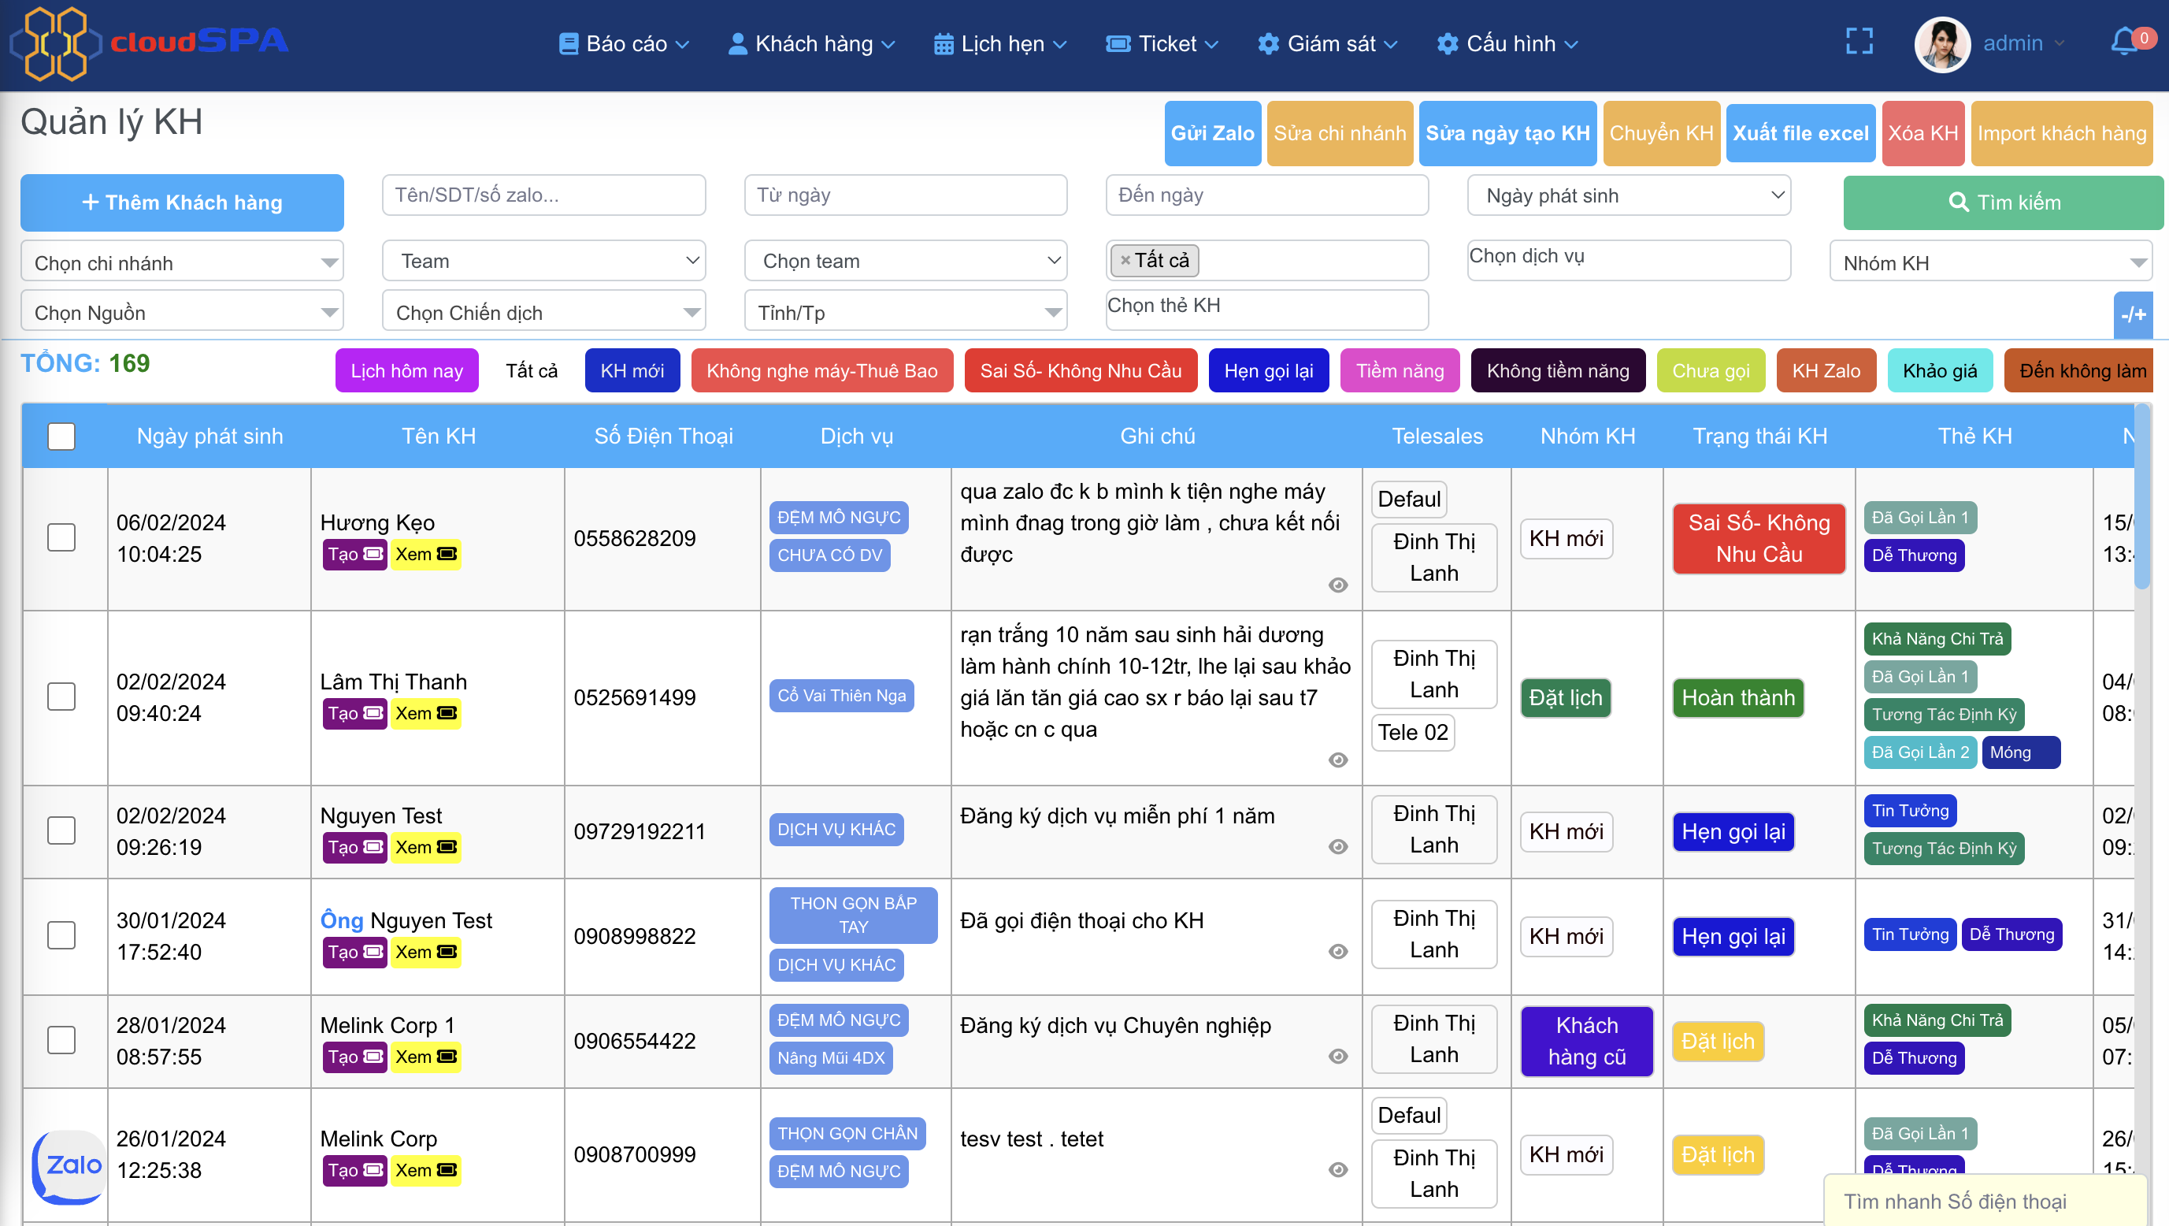Click the Tên/SDT/số zalo search field
This screenshot has height=1226, width=2169.
pyautogui.click(x=544, y=195)
